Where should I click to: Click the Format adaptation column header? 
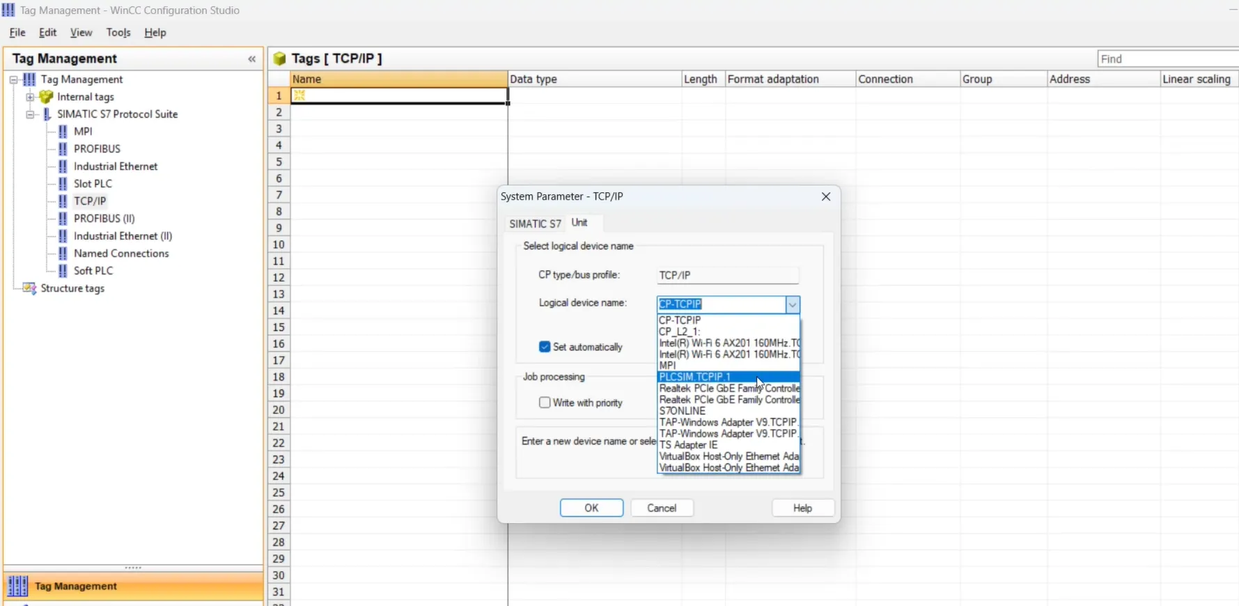click(x=790, y=79)
